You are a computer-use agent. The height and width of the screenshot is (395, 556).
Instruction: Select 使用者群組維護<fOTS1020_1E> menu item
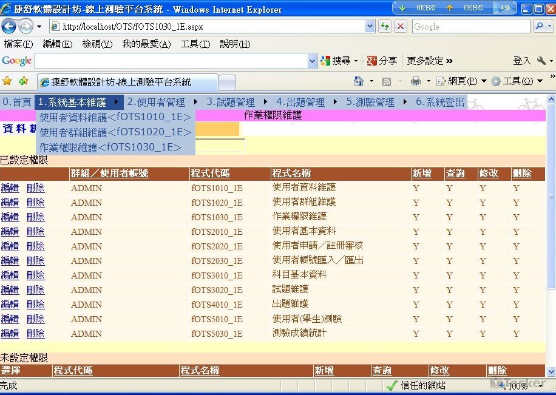(115, 132)
